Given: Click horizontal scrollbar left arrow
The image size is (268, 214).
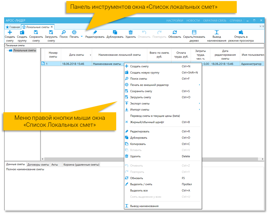Looking at the screenshot, I should coord(43,159).
